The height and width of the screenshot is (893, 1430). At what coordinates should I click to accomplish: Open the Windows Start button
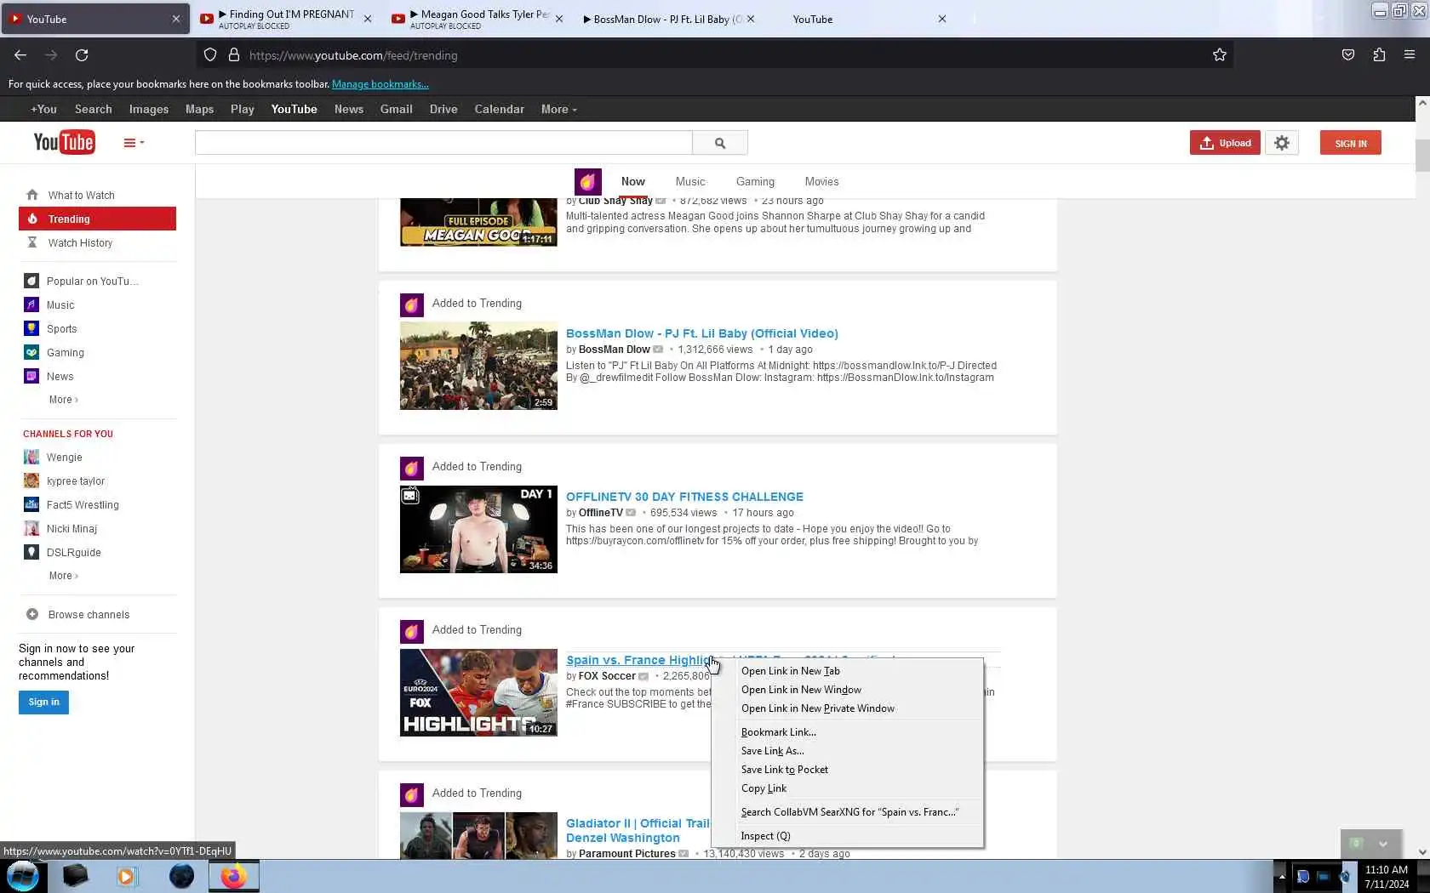(x=22, y=876)
